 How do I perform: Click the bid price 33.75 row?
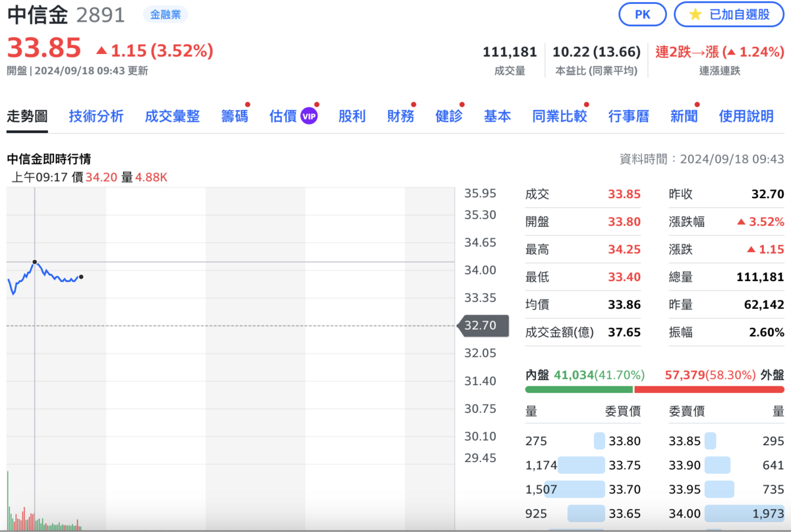tap(583, 465)
